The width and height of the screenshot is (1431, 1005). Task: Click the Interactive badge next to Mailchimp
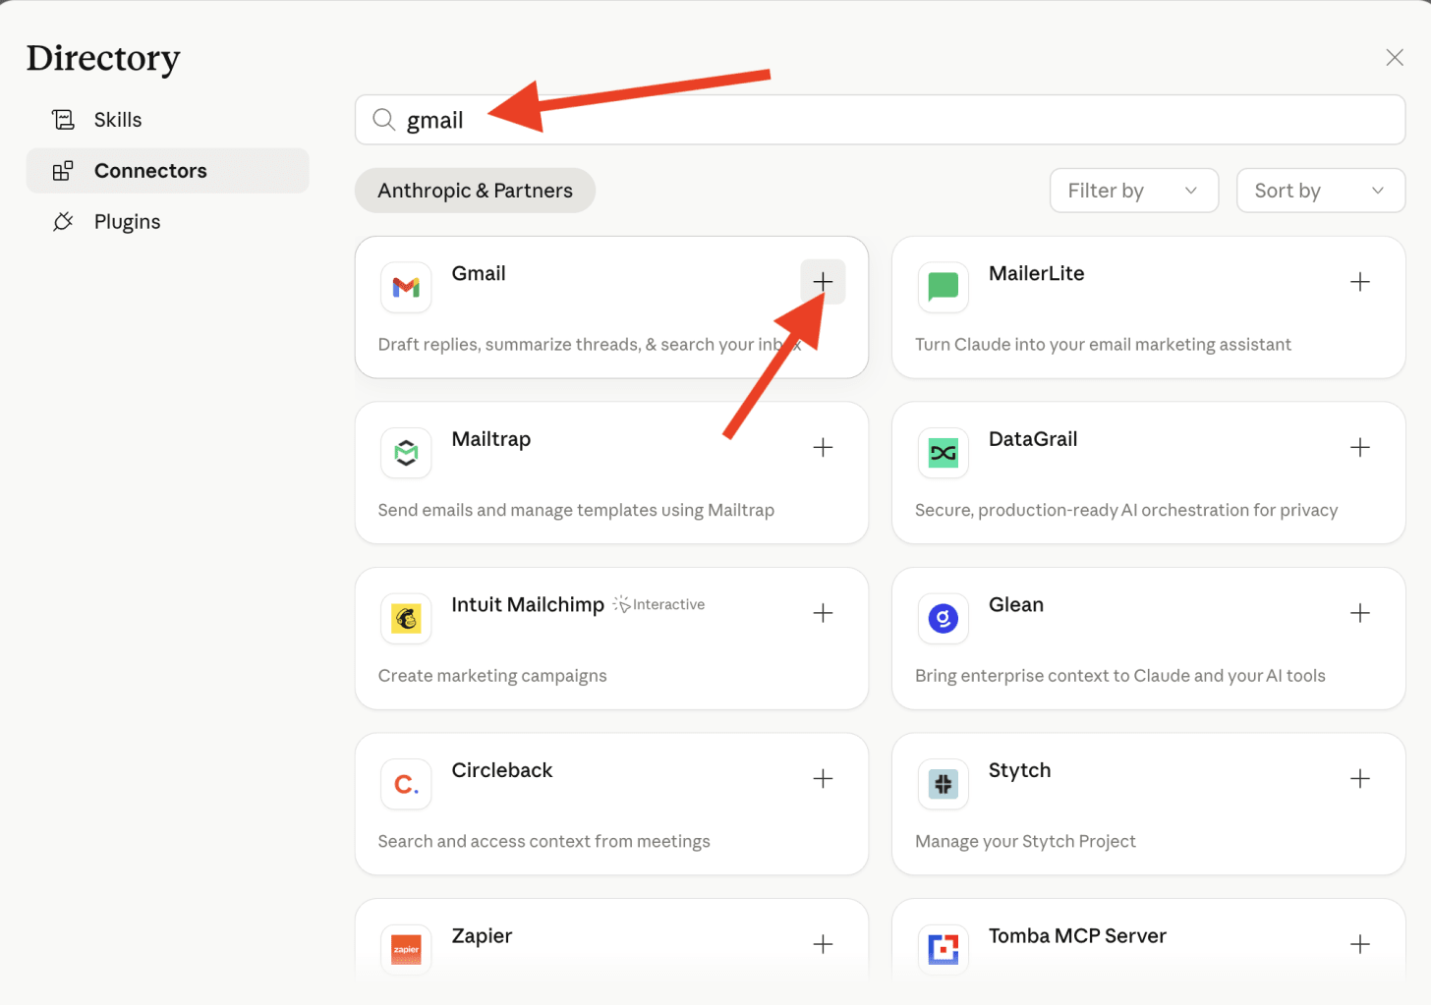[x=658, y=605]
